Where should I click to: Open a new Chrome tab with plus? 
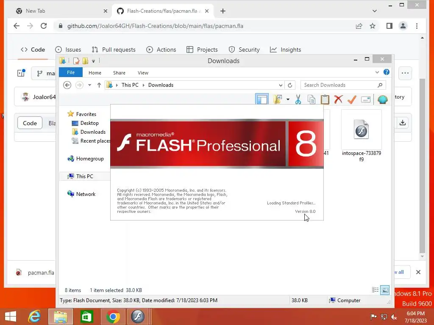pyautogui.click(x=223, y=11)
